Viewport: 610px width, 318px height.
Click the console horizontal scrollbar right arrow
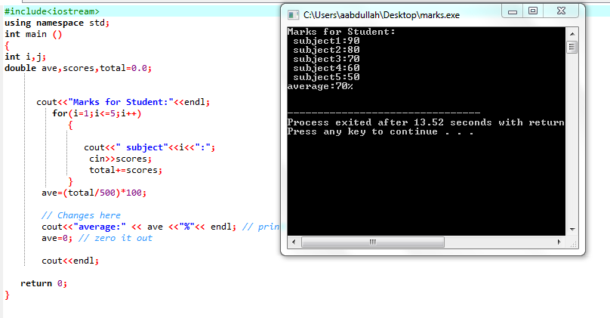pos(559,242)
